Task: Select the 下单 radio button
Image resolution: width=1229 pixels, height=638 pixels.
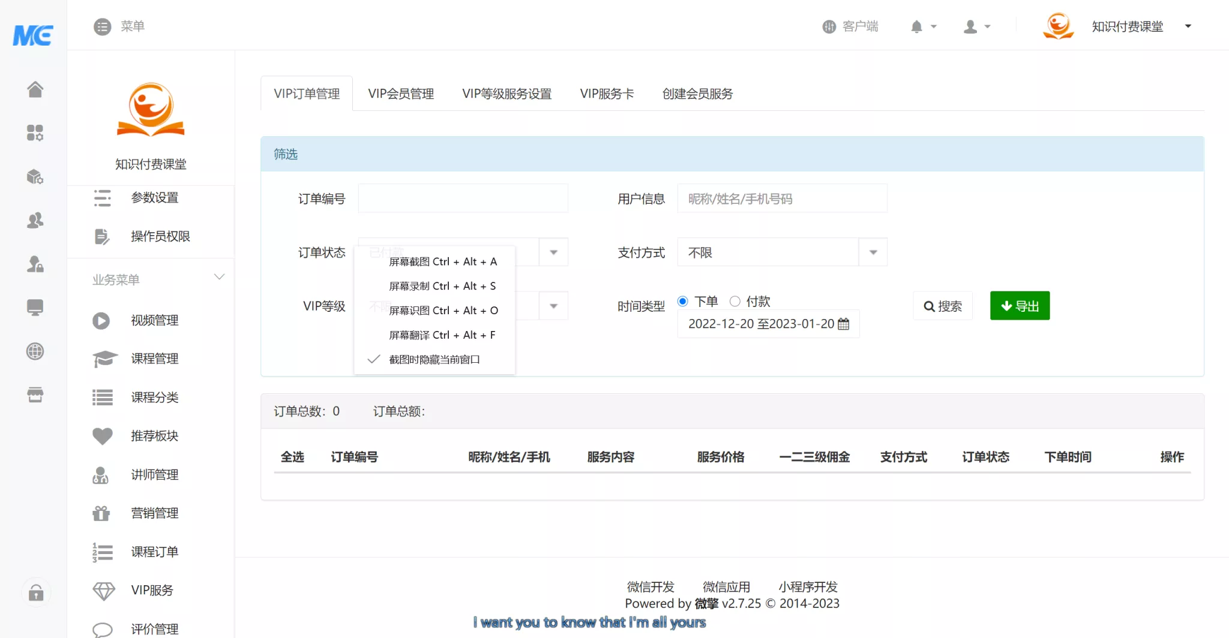Action: pyautogui.click(x=682, y=301)
